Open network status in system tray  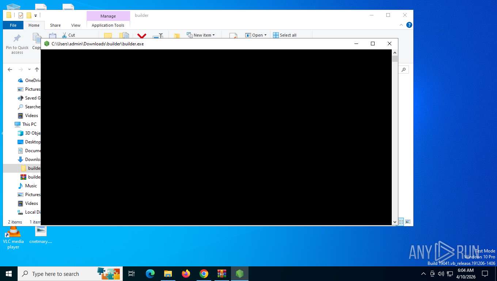coord(450,274)
